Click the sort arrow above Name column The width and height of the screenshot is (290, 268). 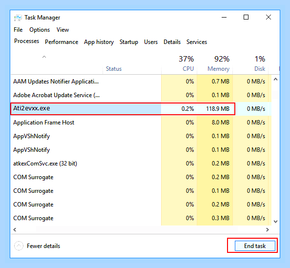pyautogui.click(x=44, y=57)
